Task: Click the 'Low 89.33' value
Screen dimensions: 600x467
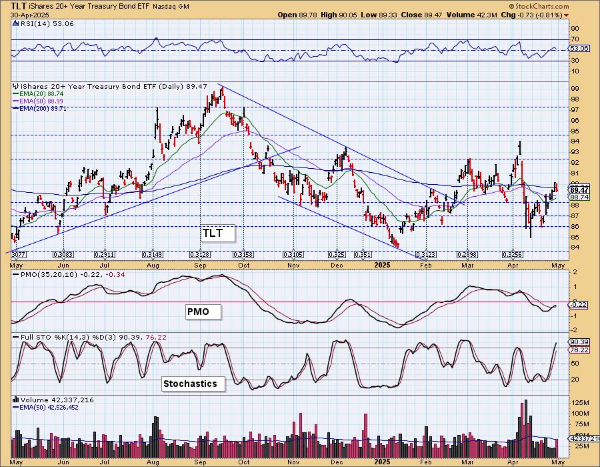Action: click(x=379, y=15)
